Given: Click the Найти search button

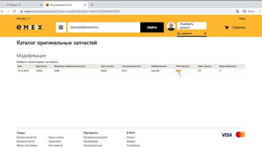Looking at the screenshot, I should 152,27.
